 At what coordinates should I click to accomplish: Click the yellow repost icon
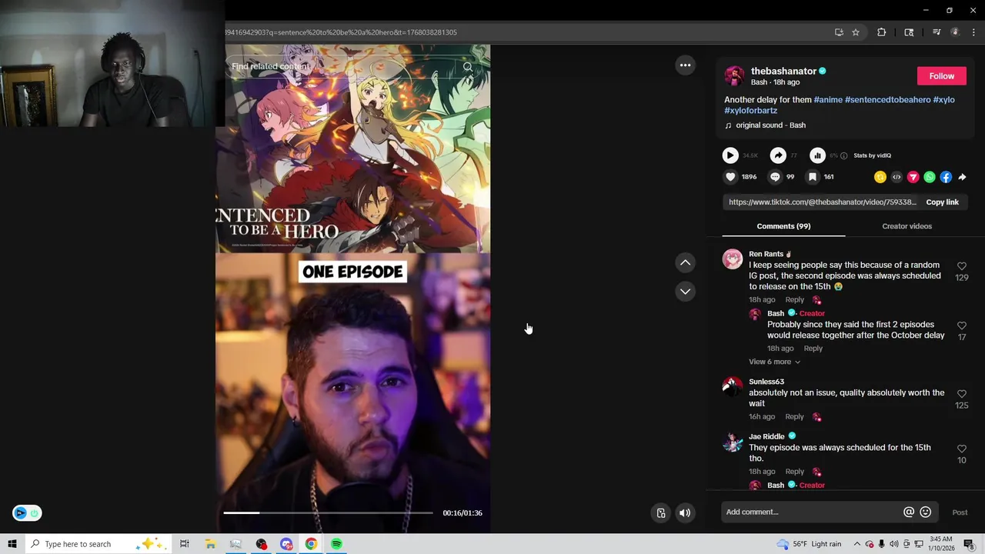point(880,177)
